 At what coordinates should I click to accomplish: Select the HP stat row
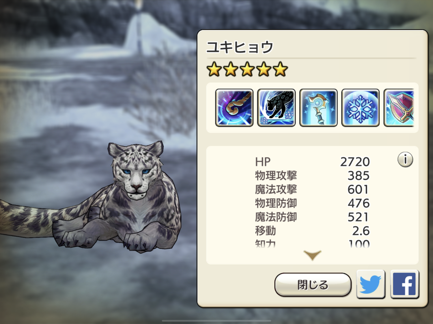pyautogui.click(x=312, y=162)
